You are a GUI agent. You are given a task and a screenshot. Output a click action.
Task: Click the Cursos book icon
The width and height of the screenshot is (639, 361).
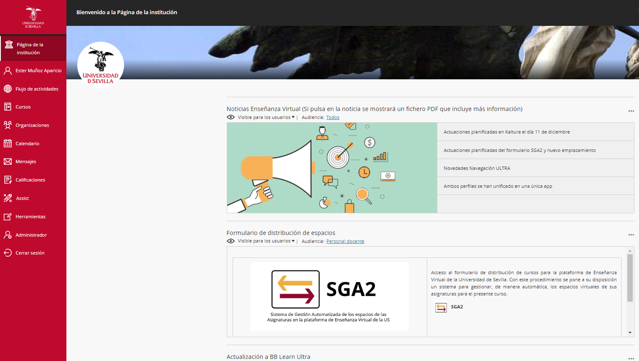pos(8,107)
